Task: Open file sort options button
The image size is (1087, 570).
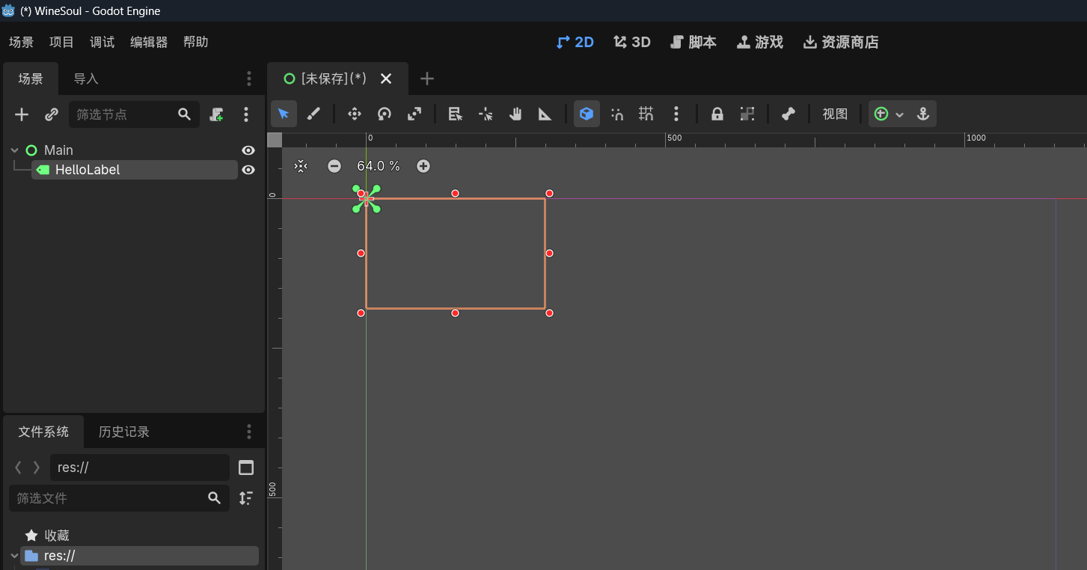Action: pyautogui.click(x=246, y=498)
